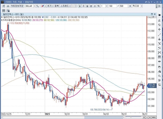
Task: Click the bar count field showing 160
Action: [x=112, y=6]
